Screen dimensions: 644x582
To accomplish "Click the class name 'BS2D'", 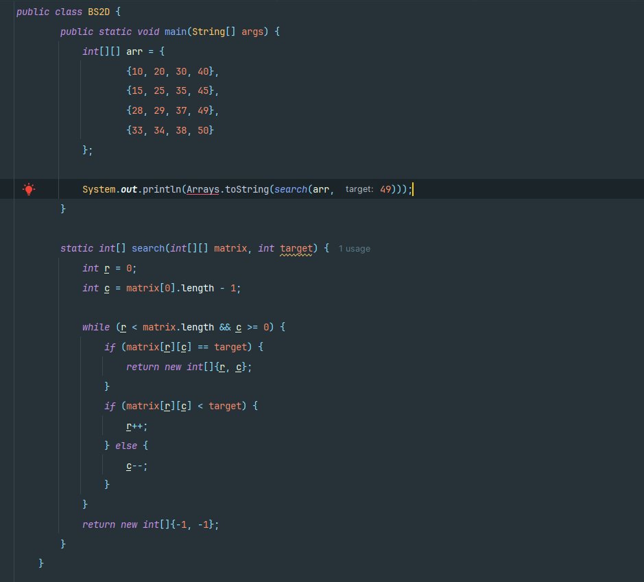I will [99, 12].
